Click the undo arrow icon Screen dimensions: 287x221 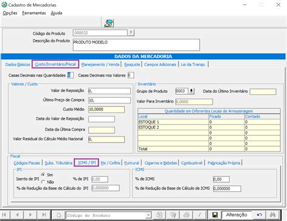coord(259,215)
